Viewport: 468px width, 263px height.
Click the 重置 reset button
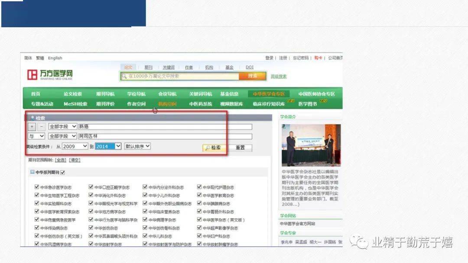(240, 147)
